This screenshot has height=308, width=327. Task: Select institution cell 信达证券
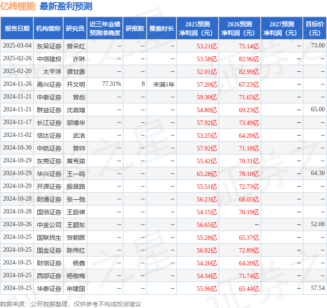pos(49,136)
